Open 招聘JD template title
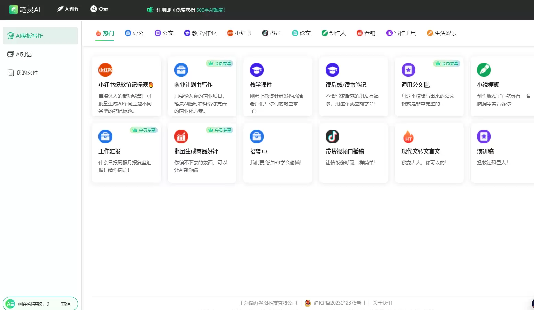 tap(258, 151)
